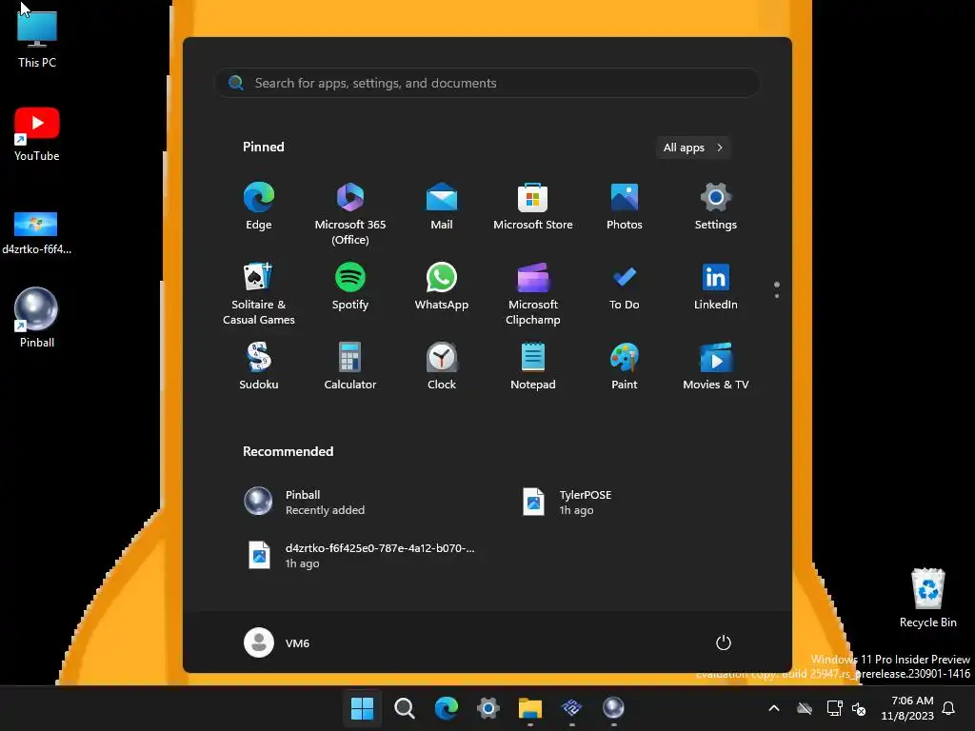Open Edge from the taskbar
The height and width of the screenshot is (731, 975).
coord(446,707)
